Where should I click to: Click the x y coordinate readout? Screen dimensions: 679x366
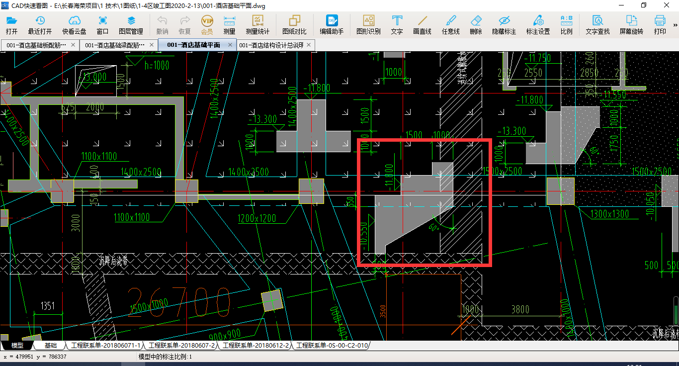click(35, 357)
